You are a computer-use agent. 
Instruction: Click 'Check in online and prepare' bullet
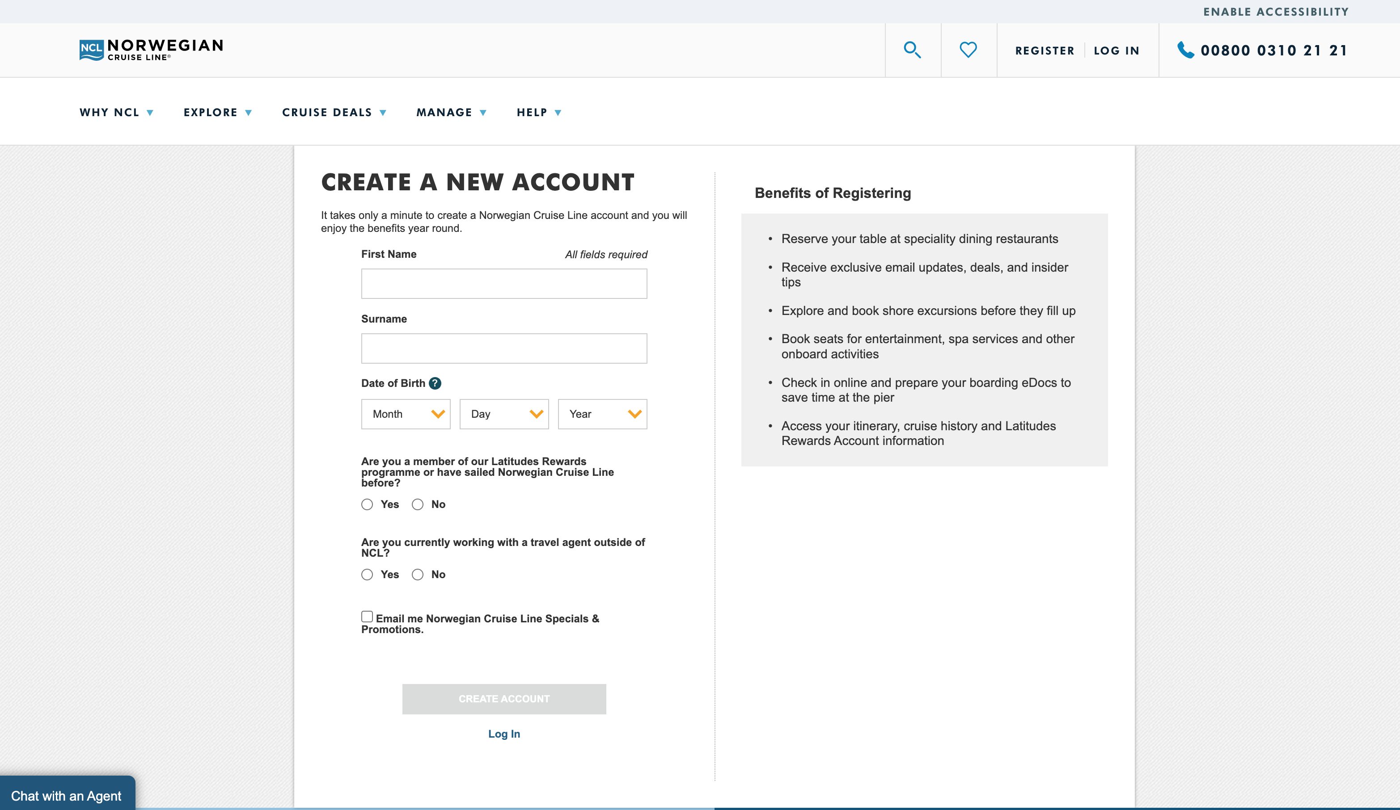point(926,390)
